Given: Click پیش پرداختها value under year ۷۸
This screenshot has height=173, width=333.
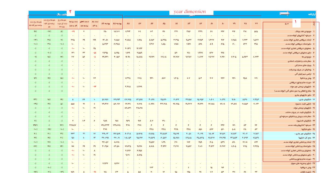Looking at the screenshot, I should click(245, 78).
